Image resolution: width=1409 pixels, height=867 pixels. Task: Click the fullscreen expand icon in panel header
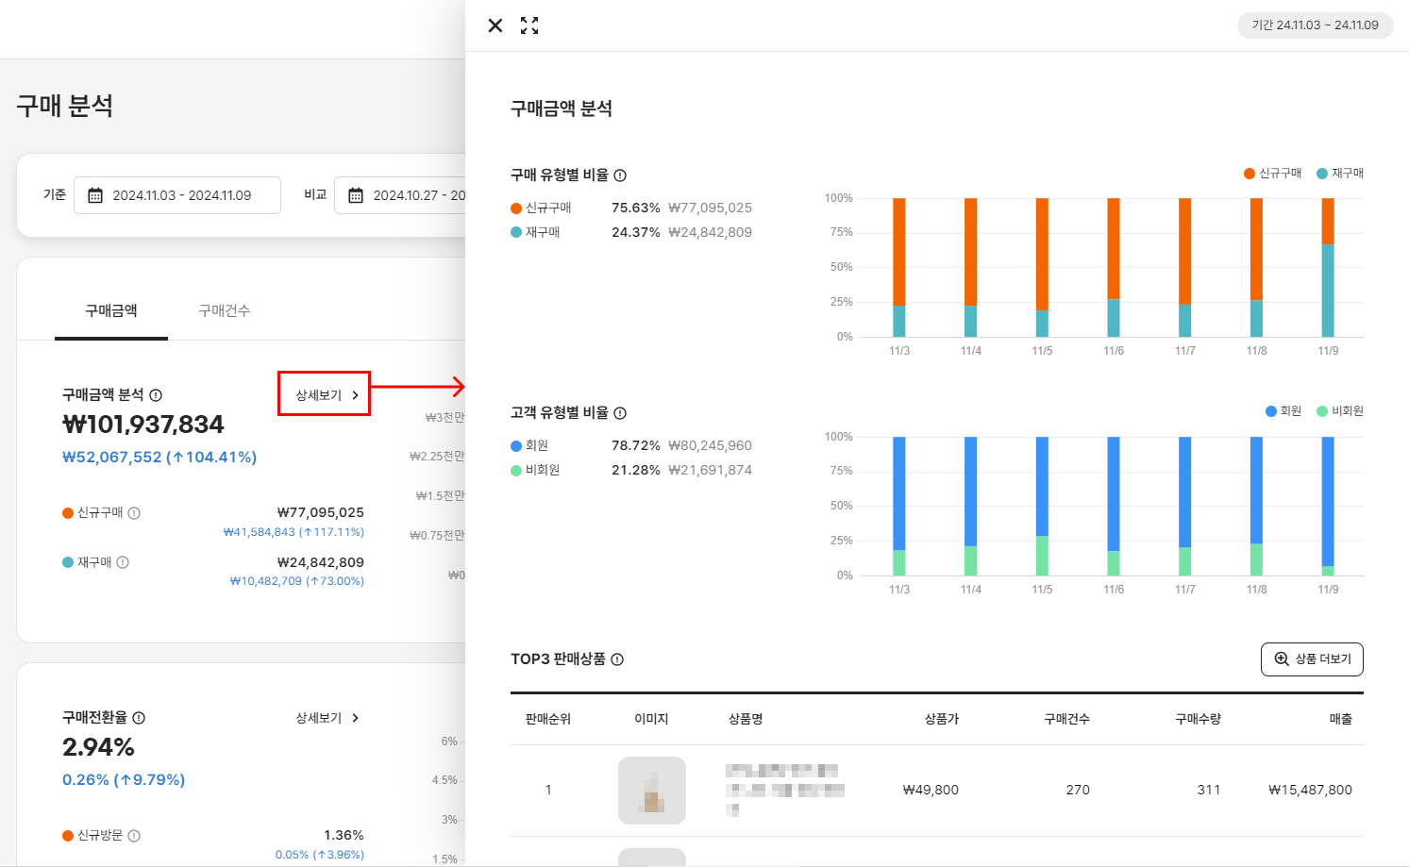[529, 25]
